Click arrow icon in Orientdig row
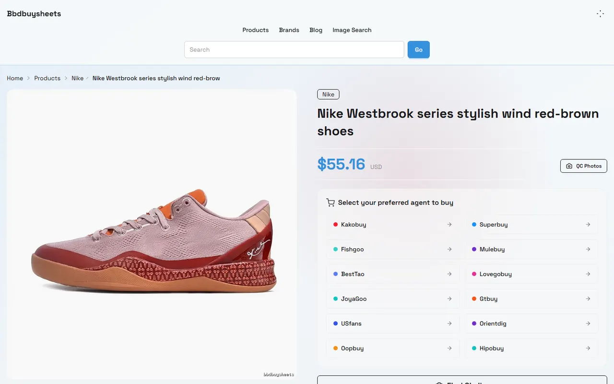614x384 pixels. 588,324
